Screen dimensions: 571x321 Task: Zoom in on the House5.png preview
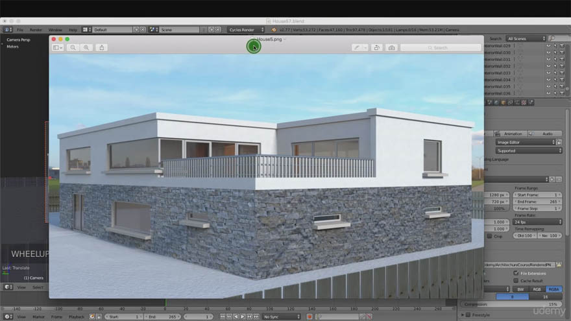click(x=86, y=48)
